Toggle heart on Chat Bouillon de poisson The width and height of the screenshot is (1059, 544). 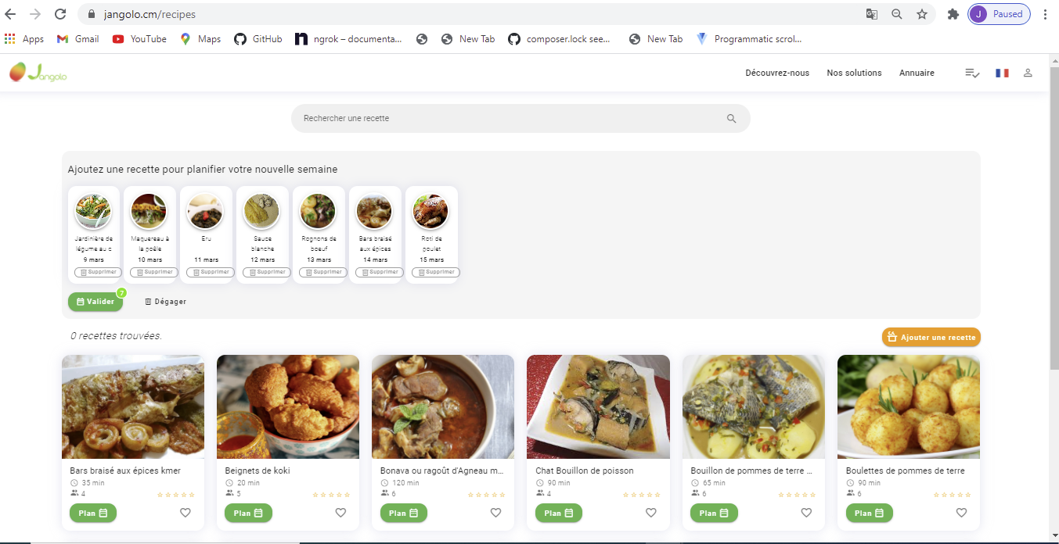[651, 513]
